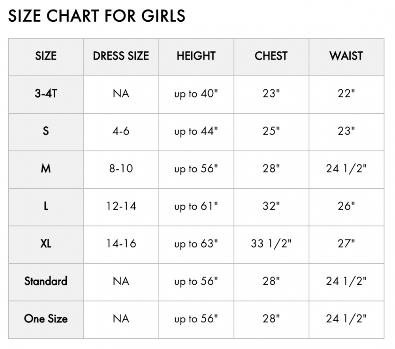Click the 27" waist cell

tap(346, 244)
